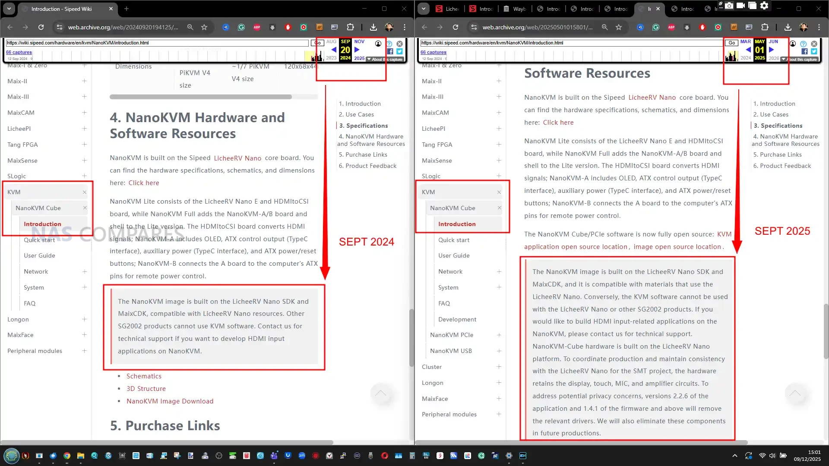Share on Facebook from left Wayback toolbar
The width and height of the screenshot is (829, 466).
coord(390,51)
